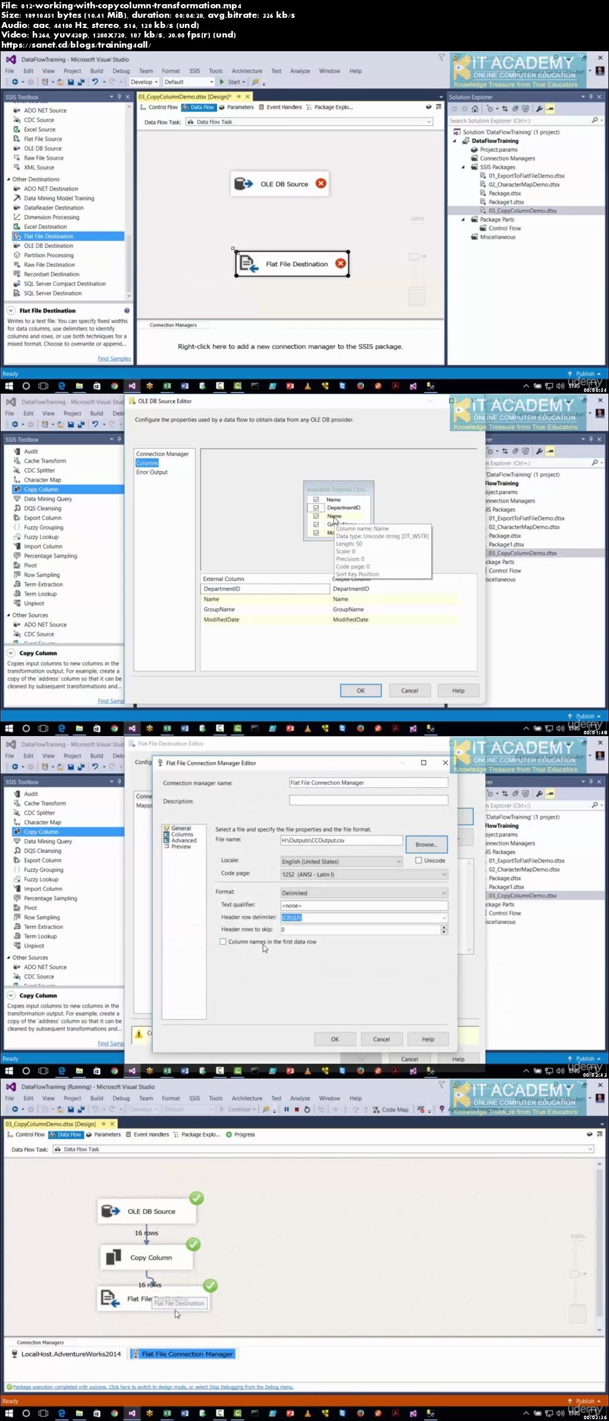609x1421 pixels.
Task: Click the Find Samples link under Flat File Destination
Action: [114, 359]
